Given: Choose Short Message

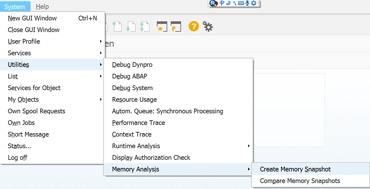Looking at the screenshot, I should (x=52, y=134).
